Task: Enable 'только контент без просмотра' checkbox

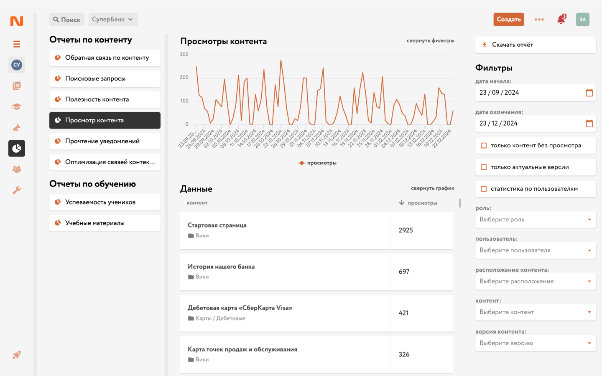Action: tap(484, 146)
